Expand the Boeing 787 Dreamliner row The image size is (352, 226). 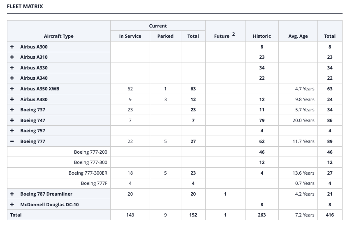click(12, 194)
